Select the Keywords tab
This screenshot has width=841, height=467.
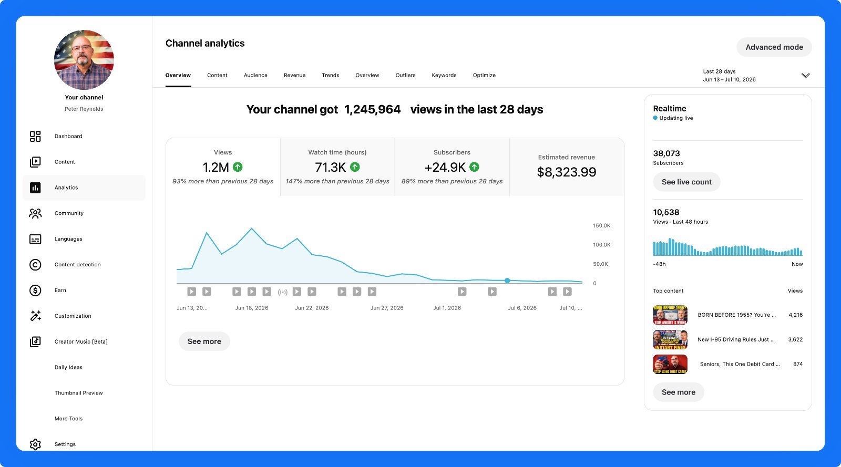[444, 75]
